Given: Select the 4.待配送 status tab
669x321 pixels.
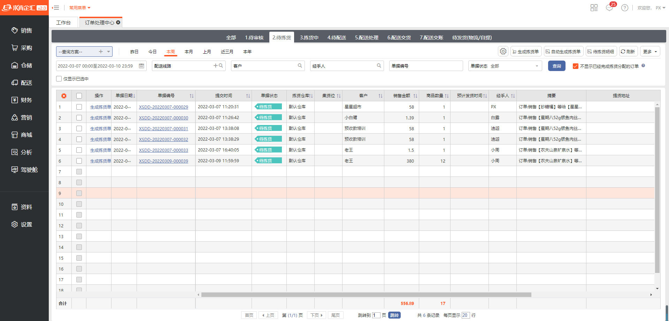Looking at the screenshot, I should (337, 38).
